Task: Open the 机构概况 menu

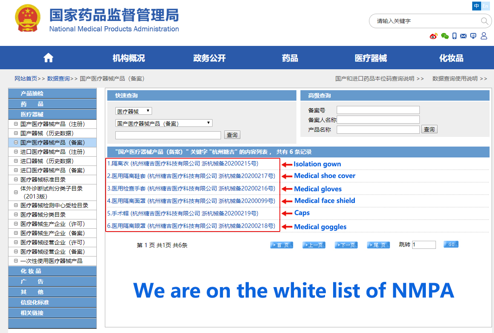Action: point(129,58)
